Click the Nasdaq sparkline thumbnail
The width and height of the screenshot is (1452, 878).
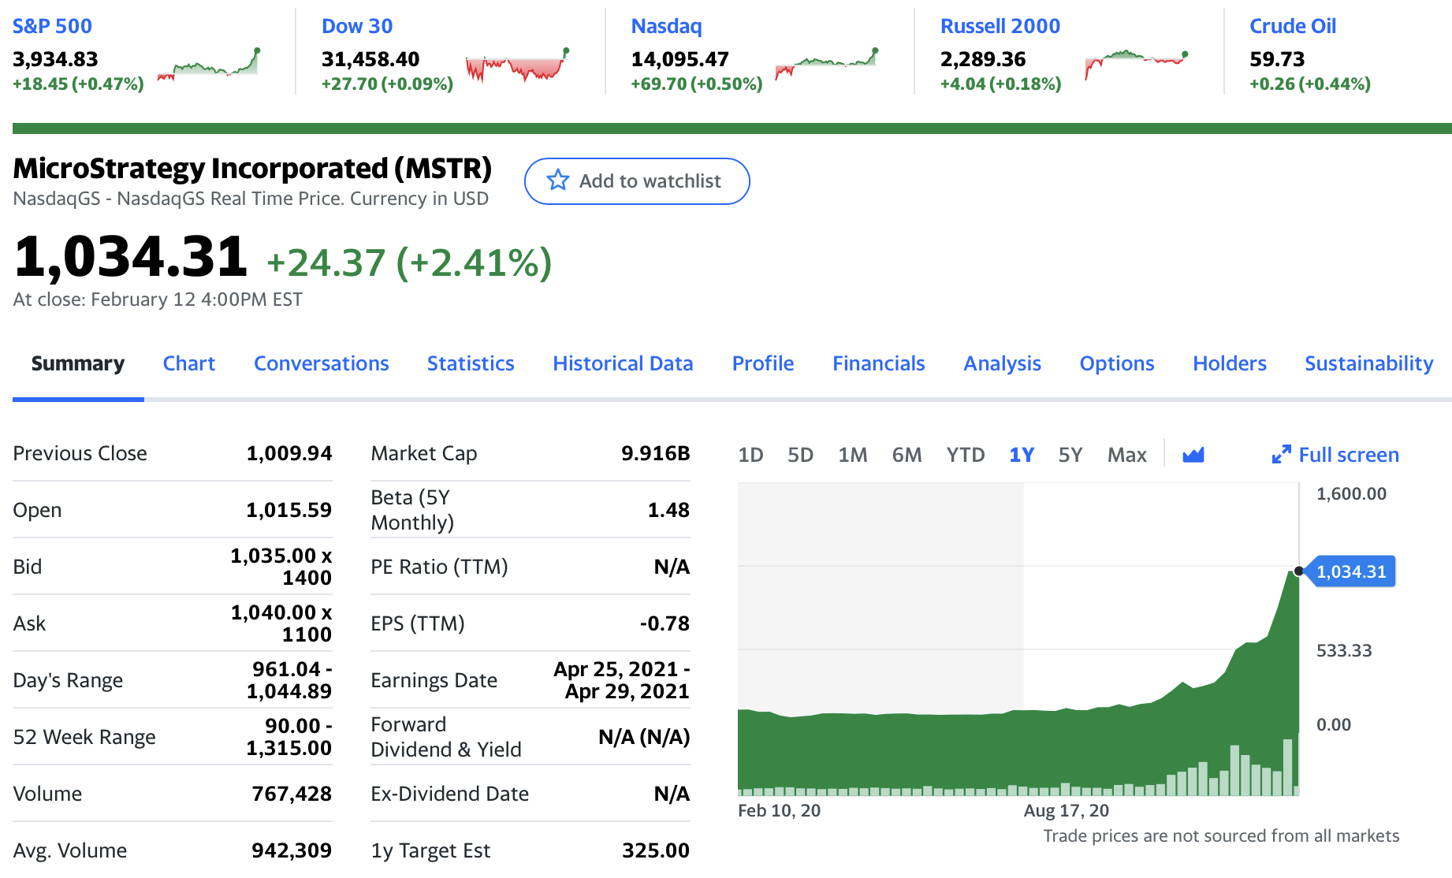[826, 65]
